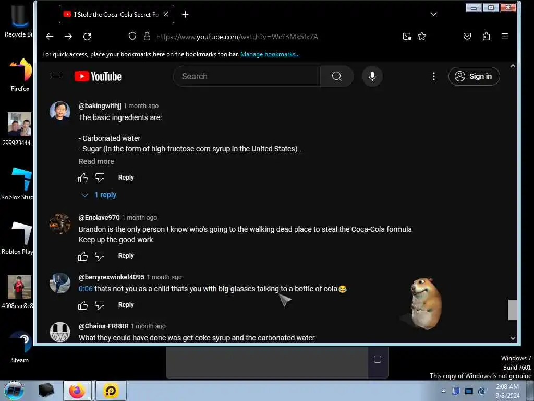The height and width of the screenshot is (401, 534).
Task: Like the bakingwithjj comment
Action: 83,178
